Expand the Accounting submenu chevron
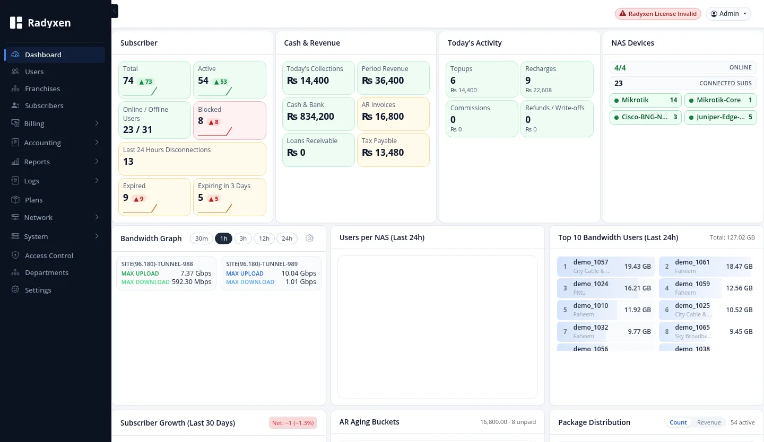Screen dimensions: 764x442 click(97, 143)
